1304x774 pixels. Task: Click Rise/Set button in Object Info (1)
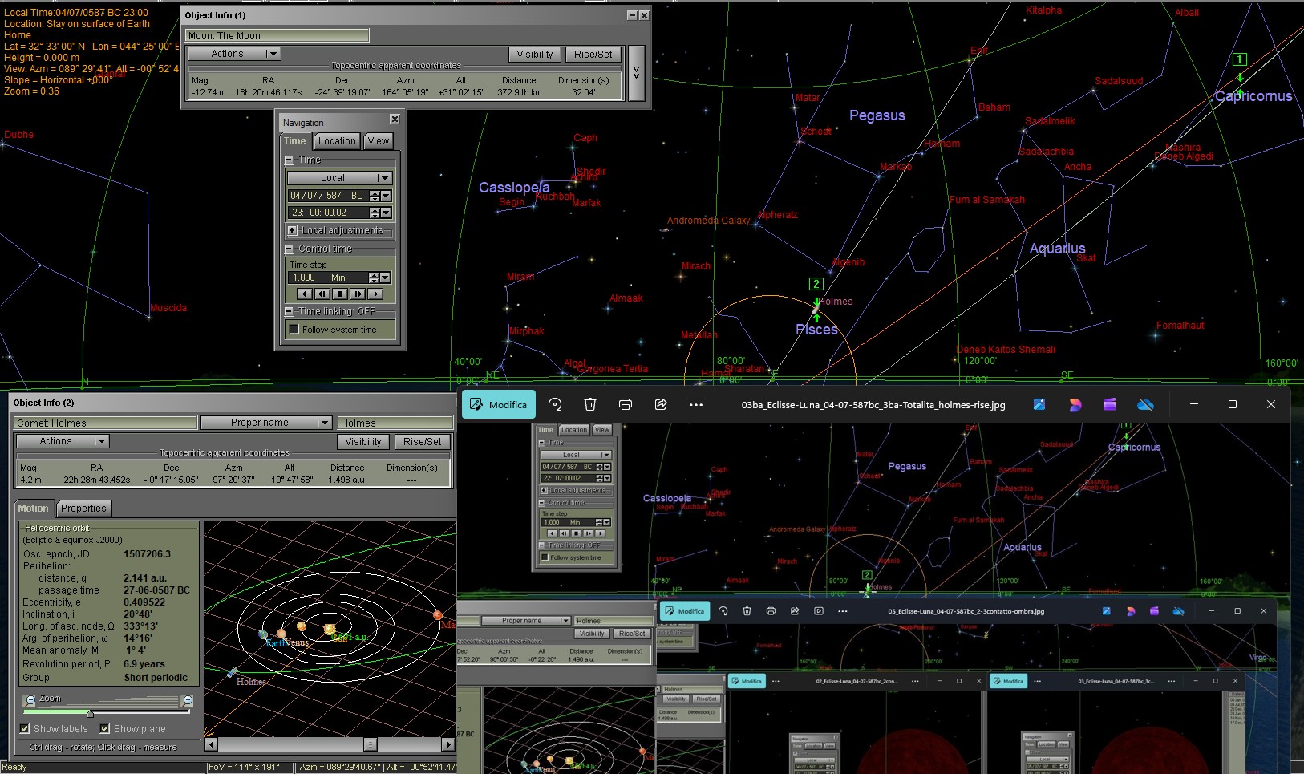593,55
